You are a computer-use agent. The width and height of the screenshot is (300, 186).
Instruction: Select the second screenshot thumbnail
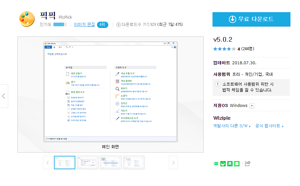click(87, 162)
